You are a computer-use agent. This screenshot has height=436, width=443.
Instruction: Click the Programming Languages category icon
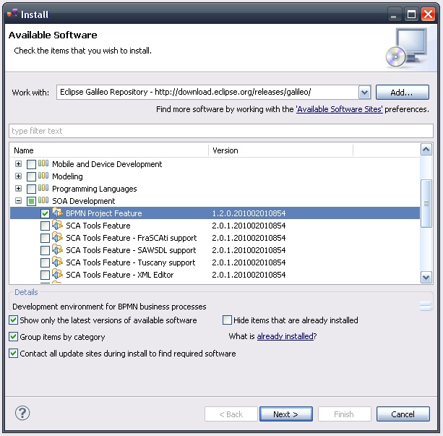pos(43,189)
